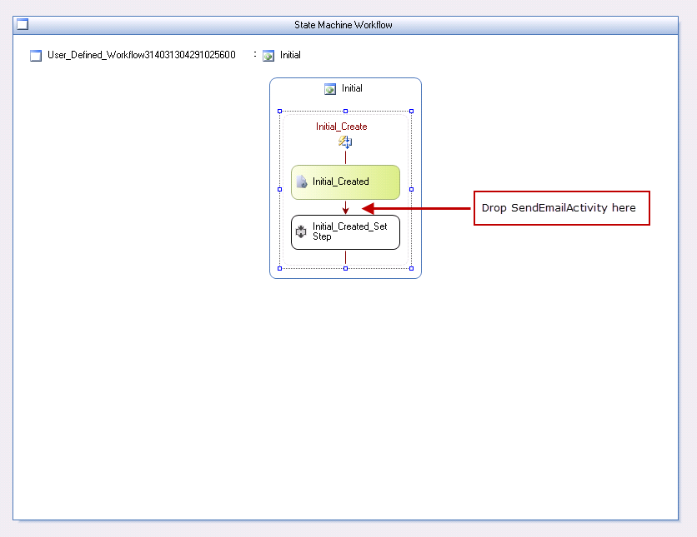Click the Initial_Create event-driven lightning icon

[x=345, y=142]
